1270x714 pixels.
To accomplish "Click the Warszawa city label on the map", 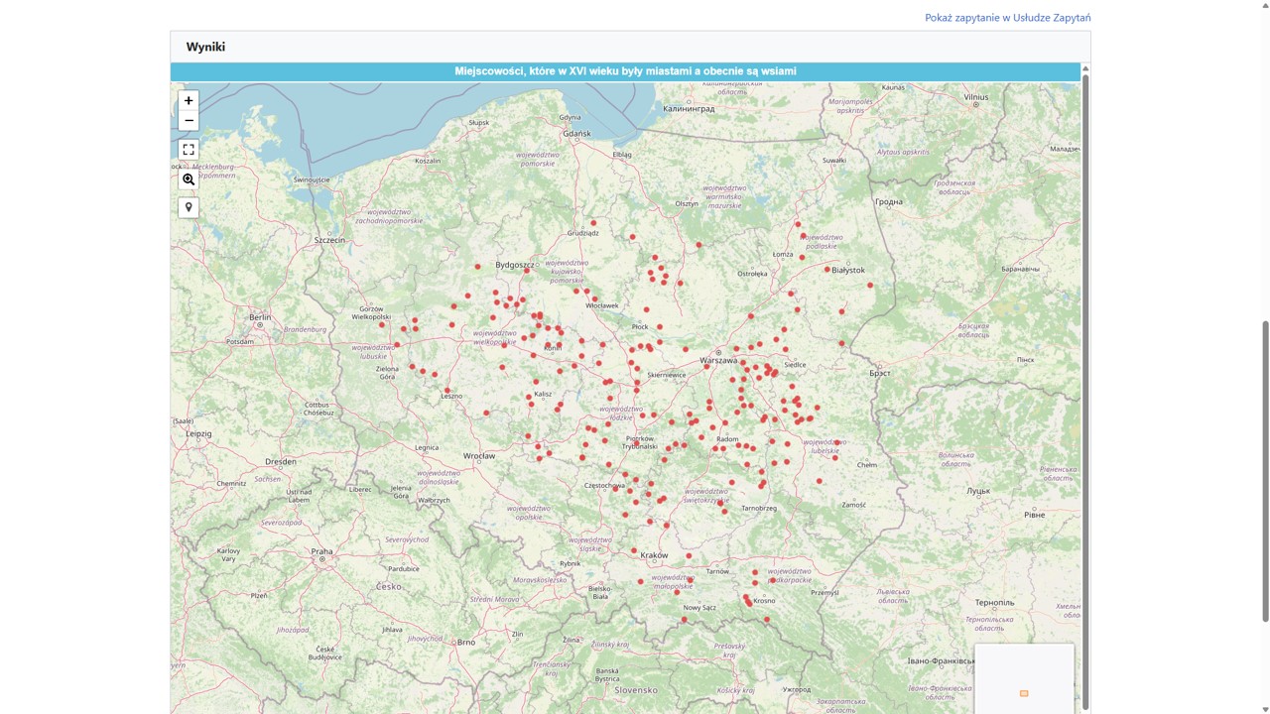I will click(718, 361).
